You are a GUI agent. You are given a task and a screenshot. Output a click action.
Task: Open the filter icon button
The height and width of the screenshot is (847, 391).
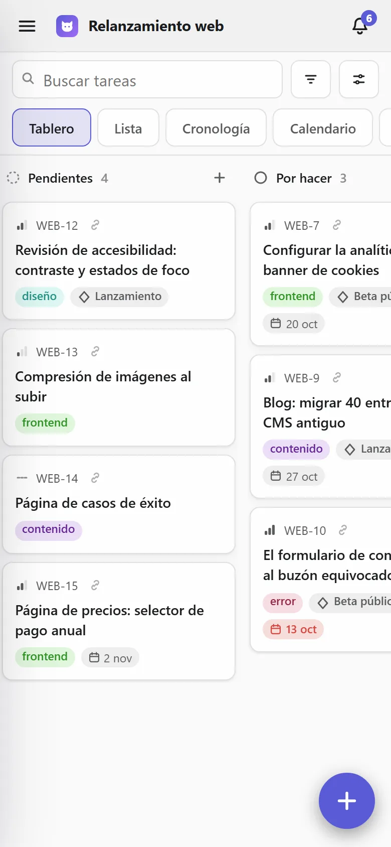click(x=311, y=79)
